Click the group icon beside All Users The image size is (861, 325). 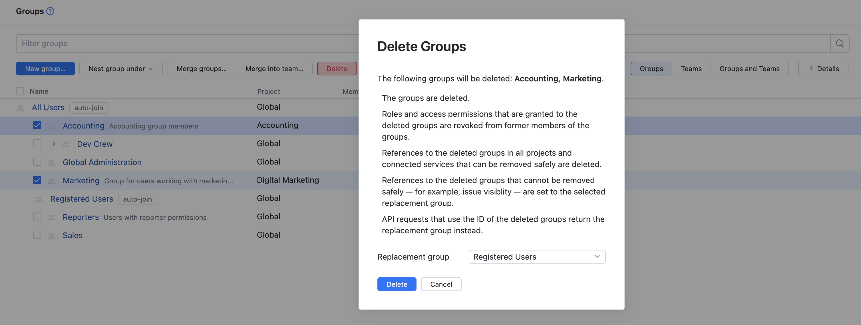coord(20,107)
